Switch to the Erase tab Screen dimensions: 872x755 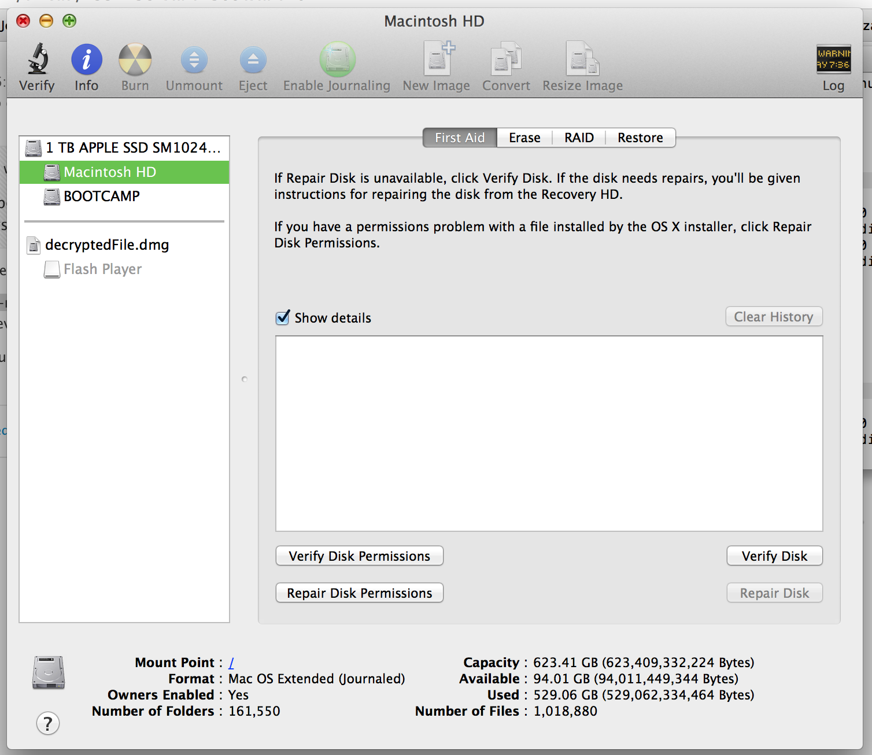pyautogui.click(x=524, y=138)
